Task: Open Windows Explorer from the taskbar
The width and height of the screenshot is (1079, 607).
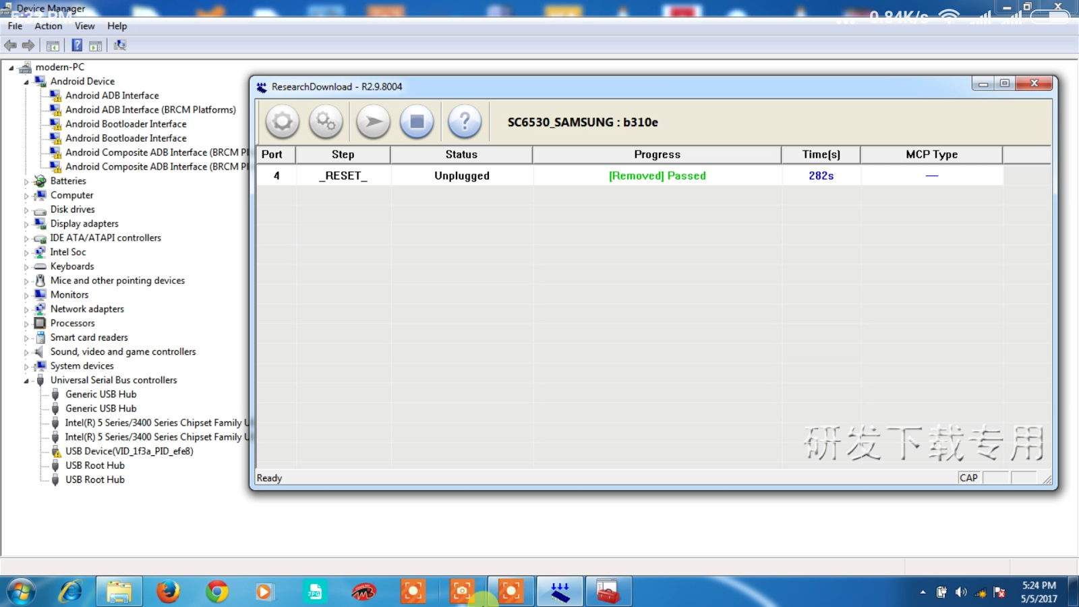Action: pyautogui.click(x=119, y=592)
